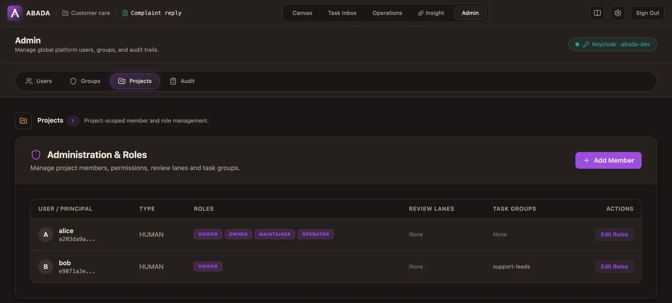Image resolution: width=672 pixels, height=303 pixels.
Task: Open the Complaint reply breadcrumb
Action: tap(152, 13)
